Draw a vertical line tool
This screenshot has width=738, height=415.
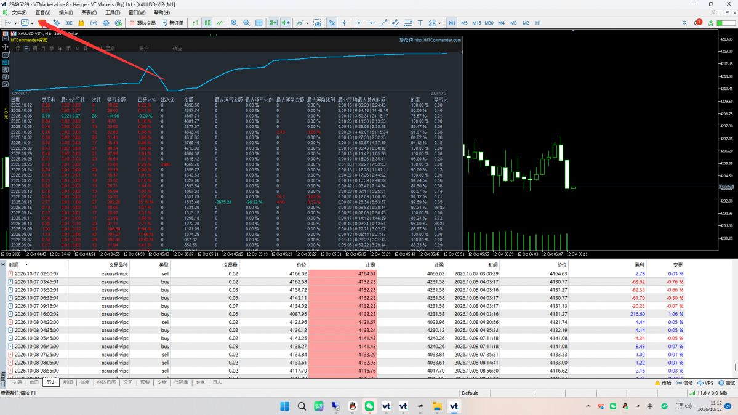(359, 23)
